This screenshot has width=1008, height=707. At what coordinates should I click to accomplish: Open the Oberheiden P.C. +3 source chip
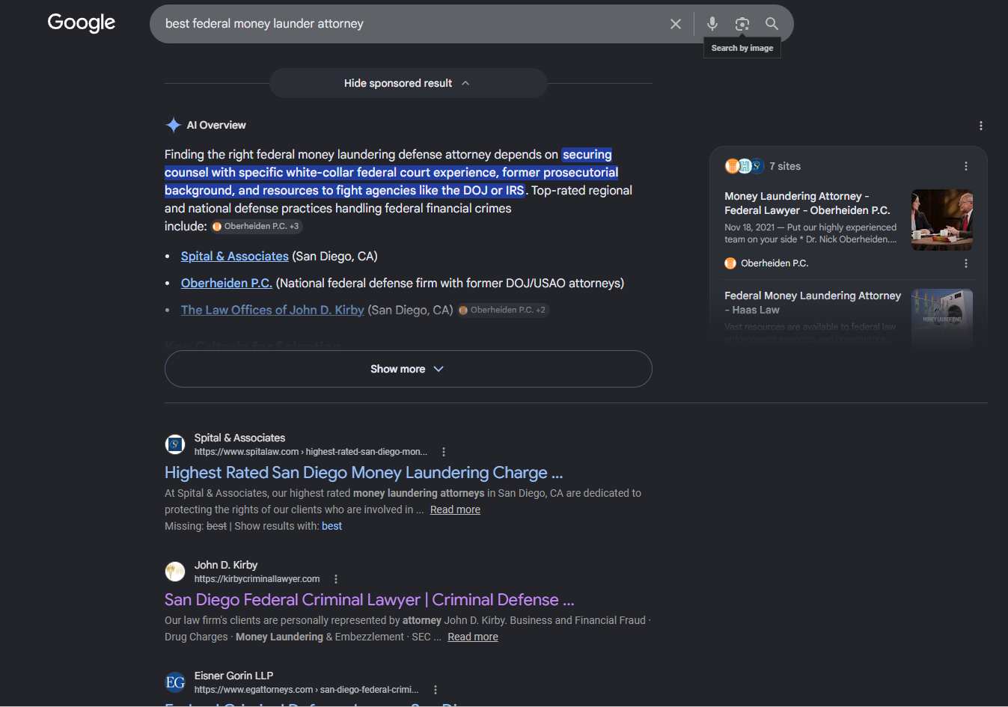(257, 226)
